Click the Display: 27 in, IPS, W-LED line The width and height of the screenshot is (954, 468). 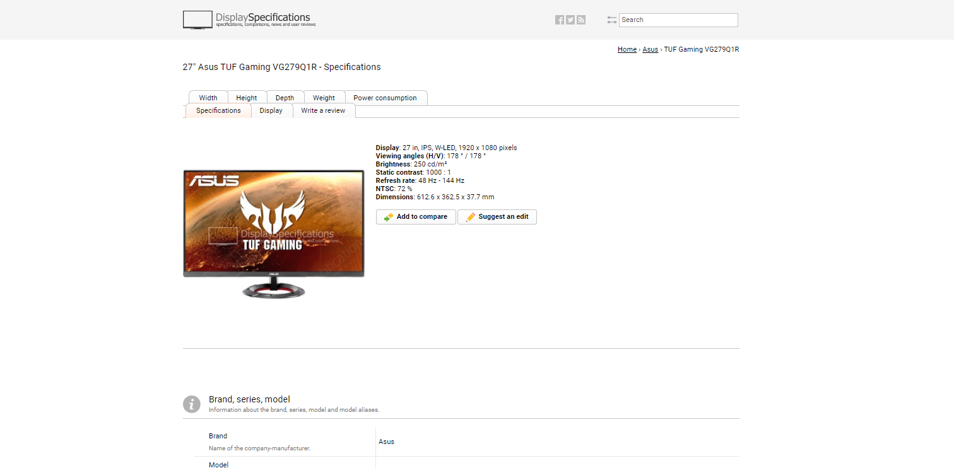(446, 148)
